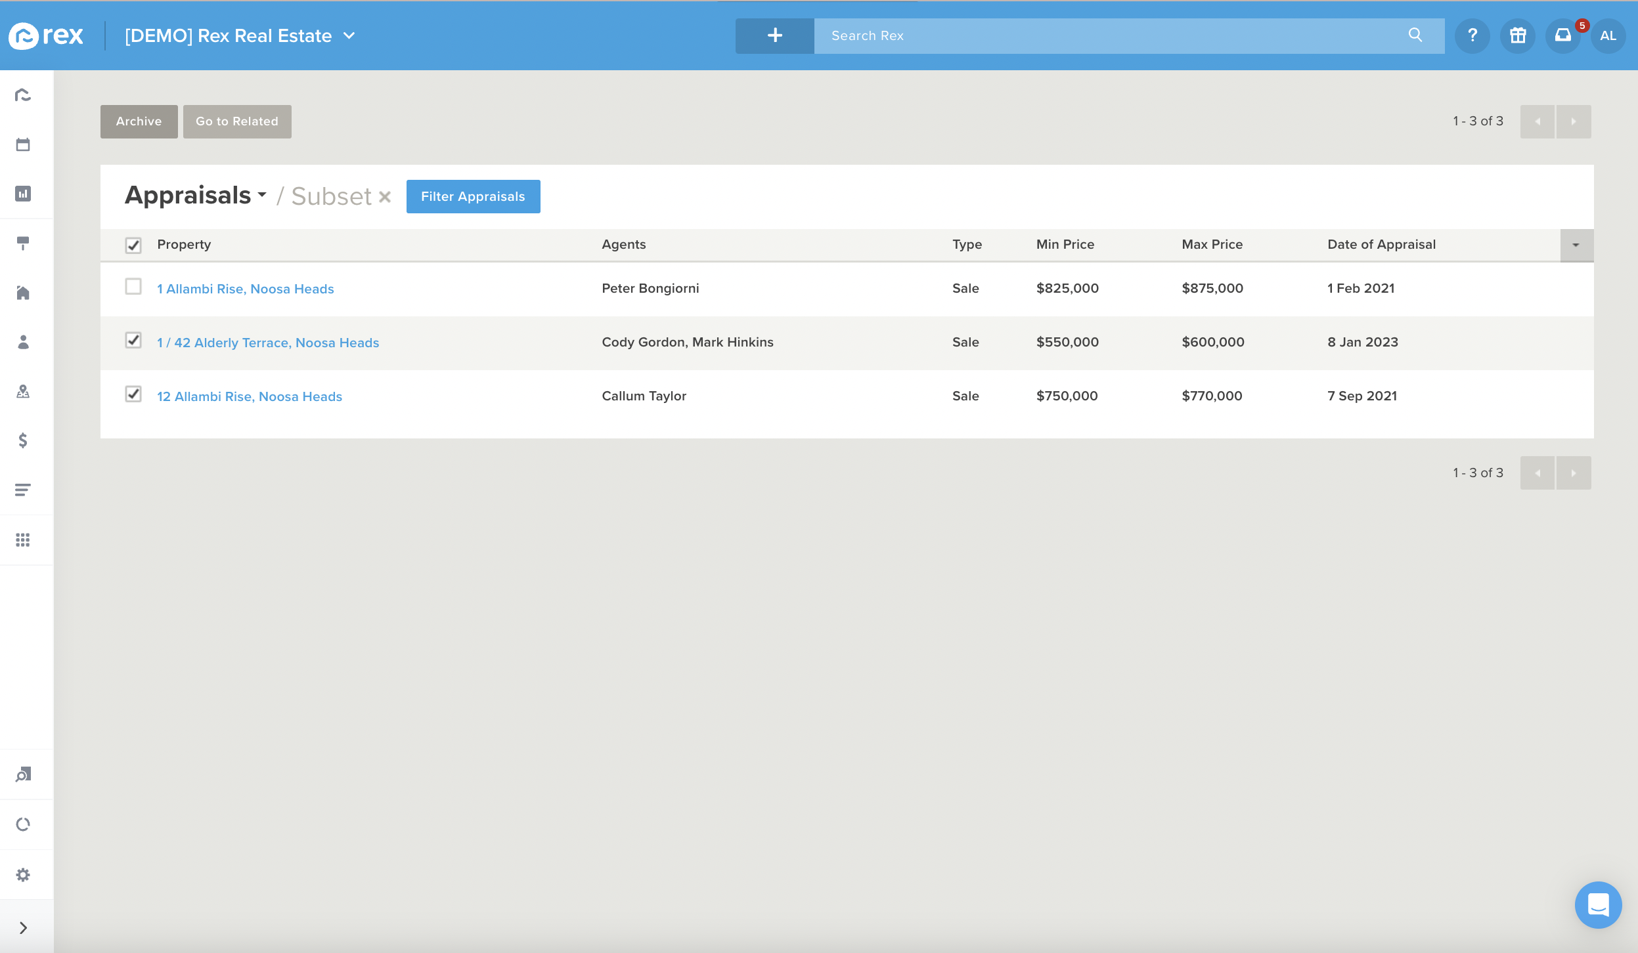The image size is (1638, 953).
Task: Open the search document sidebar icon
Action: coord(23,774)
